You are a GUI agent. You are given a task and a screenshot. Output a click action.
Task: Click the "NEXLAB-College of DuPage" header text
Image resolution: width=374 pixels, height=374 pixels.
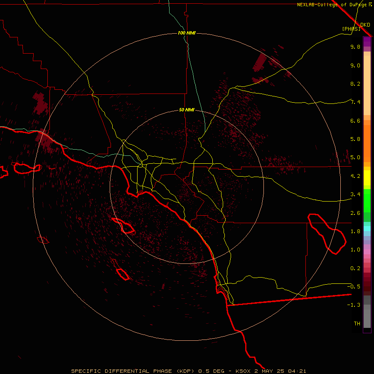click(x=332, y=5)
